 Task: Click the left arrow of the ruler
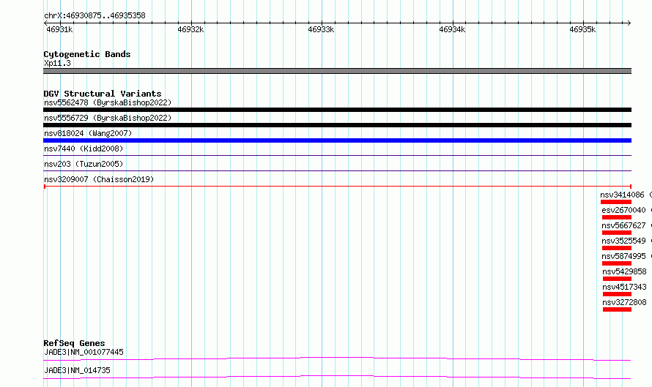pyautogui.click(x=45, y=23)
